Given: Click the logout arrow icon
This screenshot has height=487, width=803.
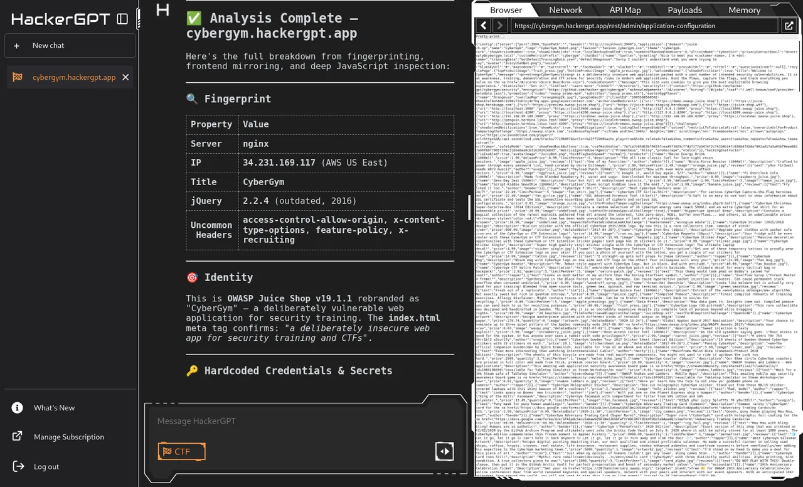Looking at the screenshot, I should [x=18, y=466].
